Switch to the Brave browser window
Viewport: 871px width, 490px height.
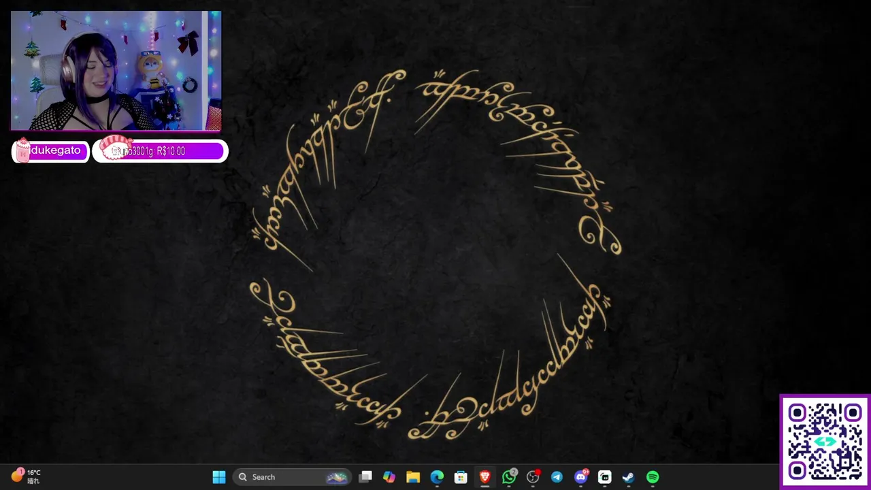[485, 477]
